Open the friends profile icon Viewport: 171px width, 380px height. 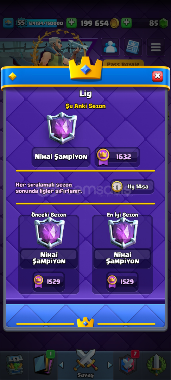[x=110, y=47]
